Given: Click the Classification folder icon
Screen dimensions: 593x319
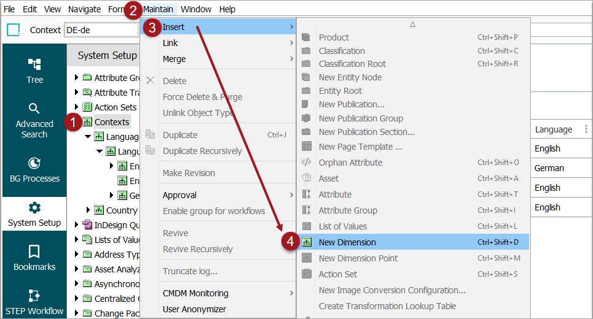Looking at the screenshot, I should 306,50.
